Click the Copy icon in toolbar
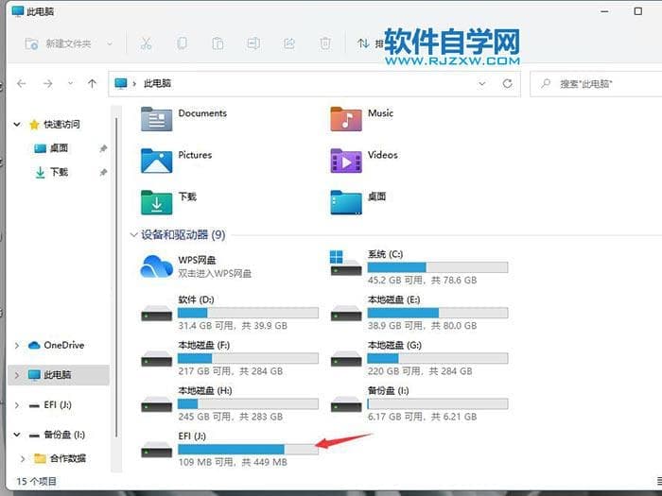The height and width of the screenshot is (496, 662). tap(182, 43)
